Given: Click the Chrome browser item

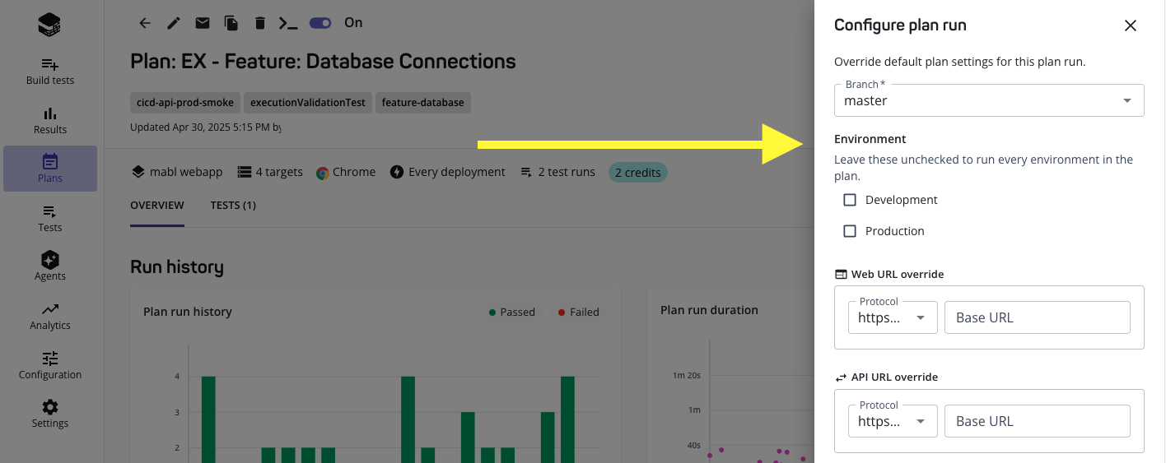Looking at the screenshot, I should [x=345, y=173].
